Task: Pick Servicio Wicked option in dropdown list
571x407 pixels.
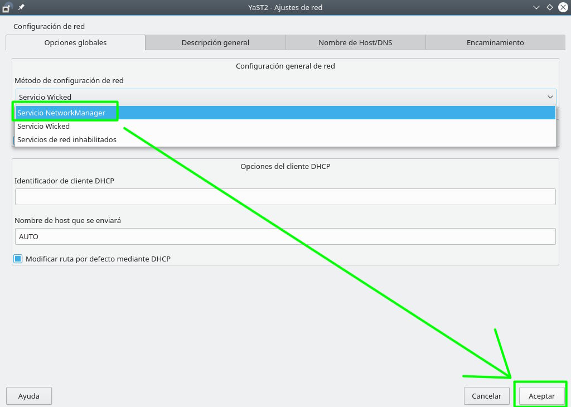Action: (43, 126)
